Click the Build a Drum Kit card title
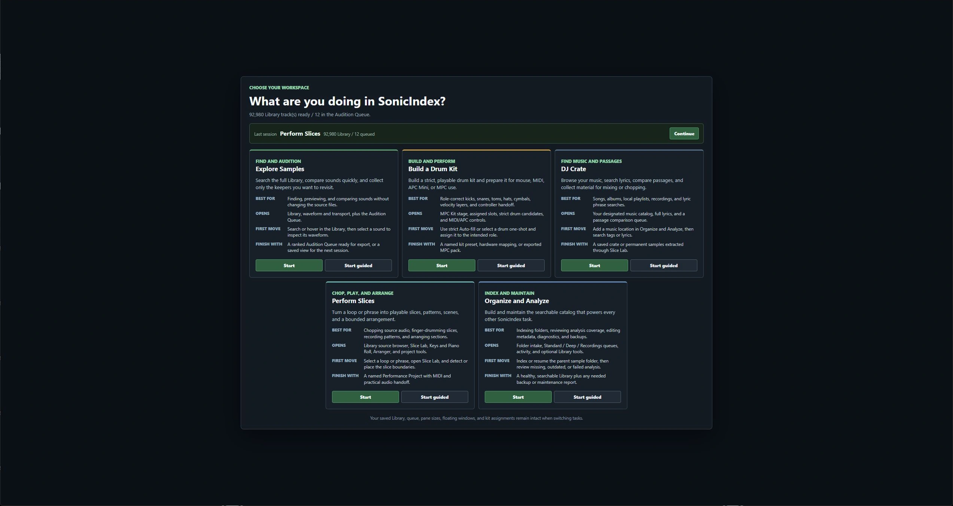 pos(433,169)
